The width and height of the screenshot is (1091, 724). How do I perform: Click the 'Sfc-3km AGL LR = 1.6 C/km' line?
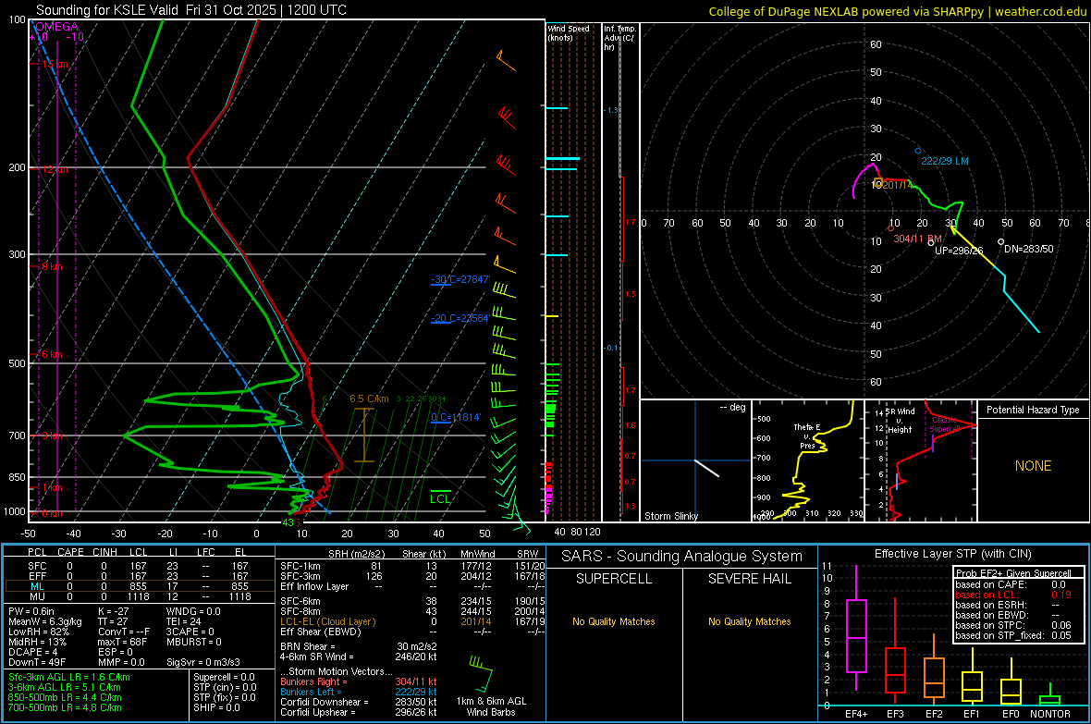pyautogui.click(x=69, y=677)
